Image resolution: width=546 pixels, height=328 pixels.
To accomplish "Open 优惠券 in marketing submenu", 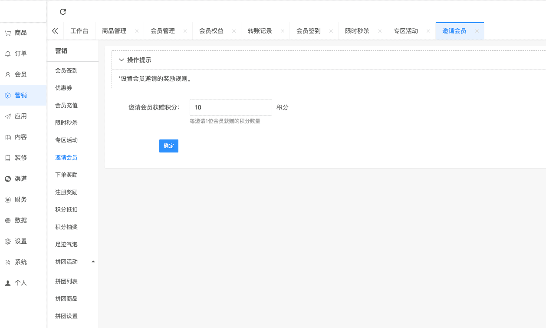I will pyautogui.click(x=64, y=88).
